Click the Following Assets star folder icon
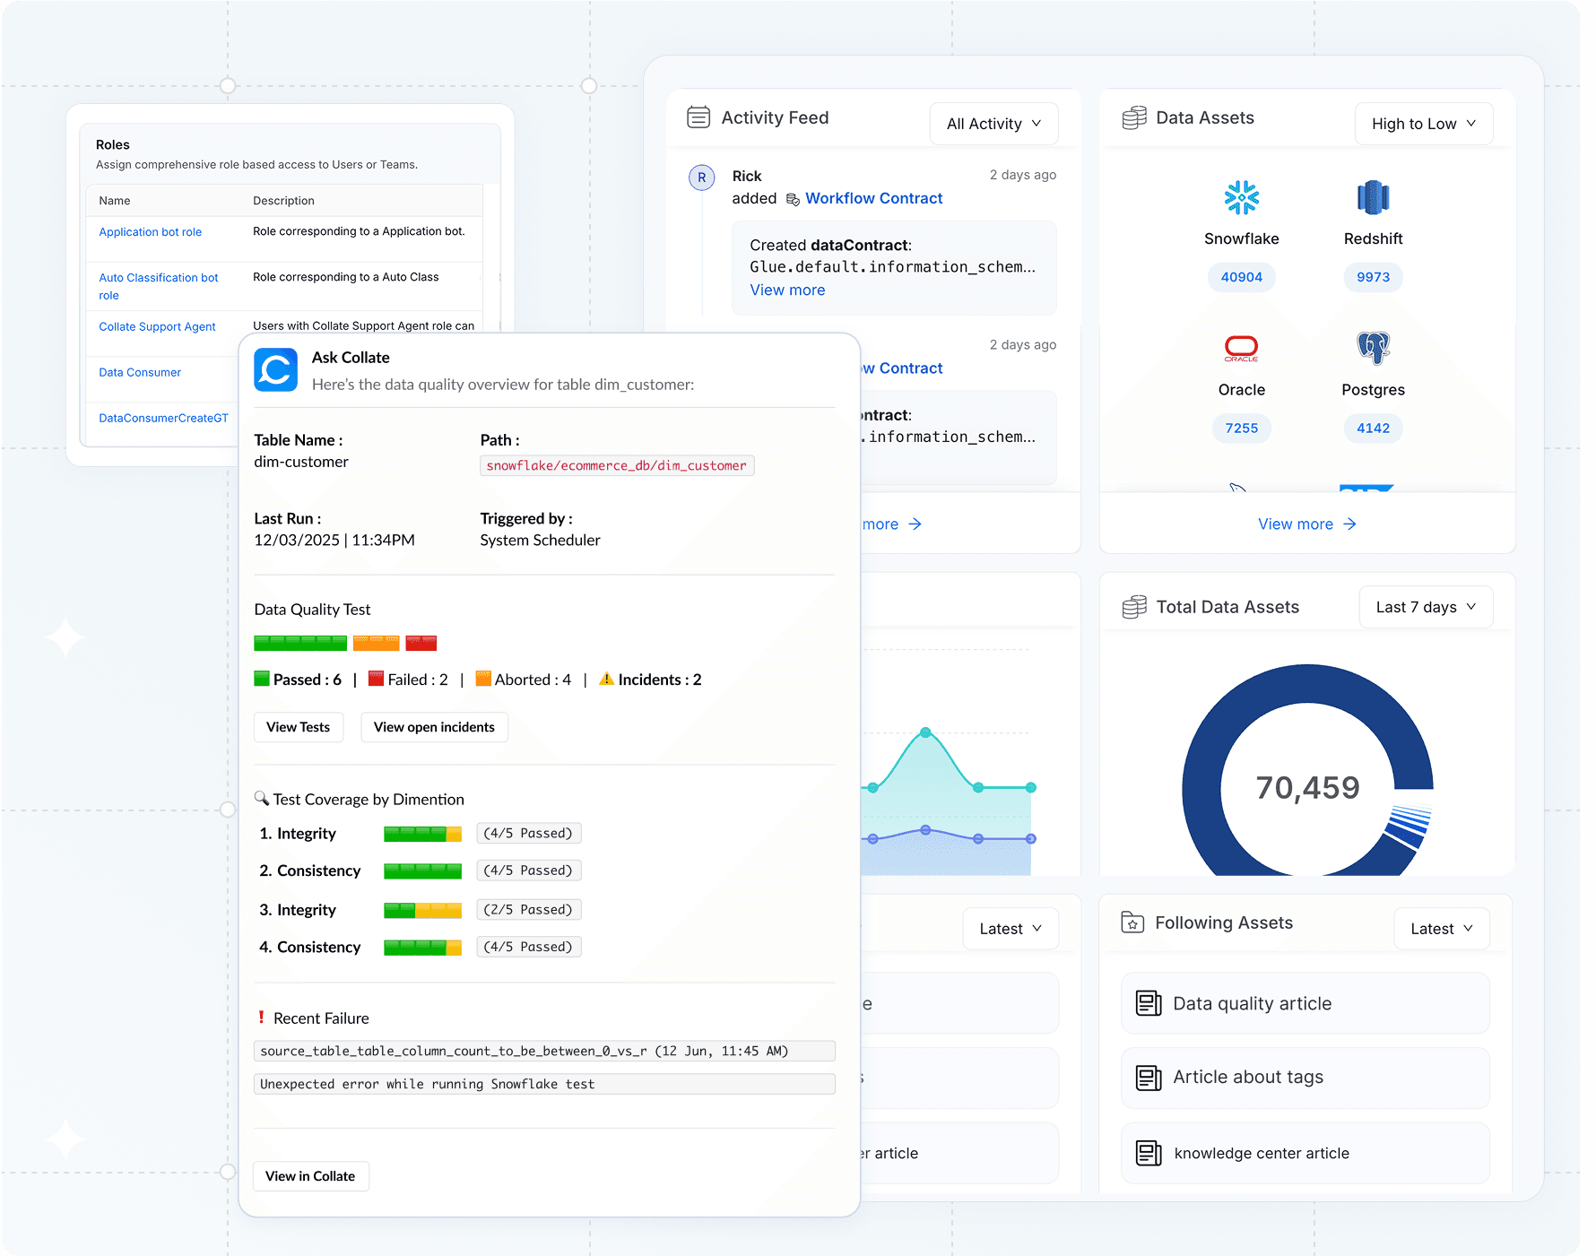 [1132, 923]
